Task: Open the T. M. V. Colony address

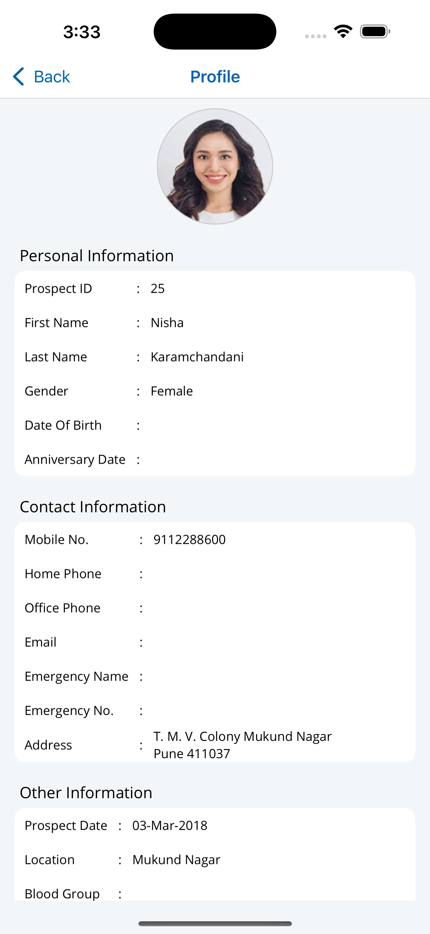Action: [243, 745]
